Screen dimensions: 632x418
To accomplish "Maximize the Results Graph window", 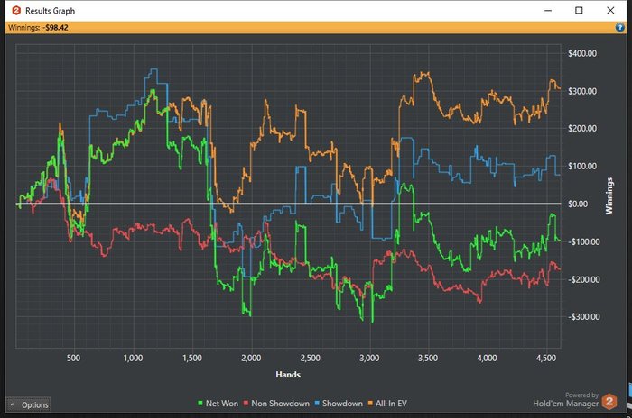I will point(579,11).
